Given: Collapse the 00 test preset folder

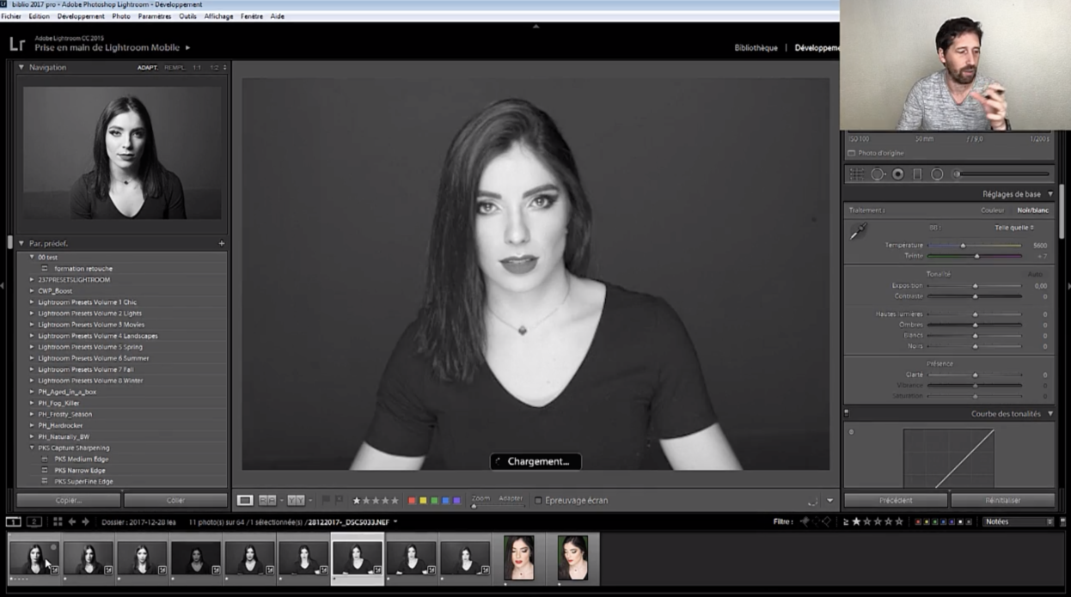Looking at the screenshot, I should pyautogui.click(x=33, y=257).
